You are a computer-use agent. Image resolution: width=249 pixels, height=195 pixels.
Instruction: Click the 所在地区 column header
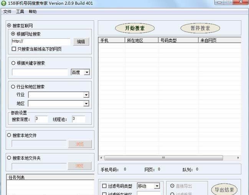coord(142,40)
